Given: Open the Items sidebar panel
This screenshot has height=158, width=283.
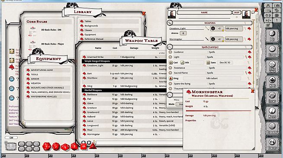Looking at the screenshot, I should (x=272, y=98).
